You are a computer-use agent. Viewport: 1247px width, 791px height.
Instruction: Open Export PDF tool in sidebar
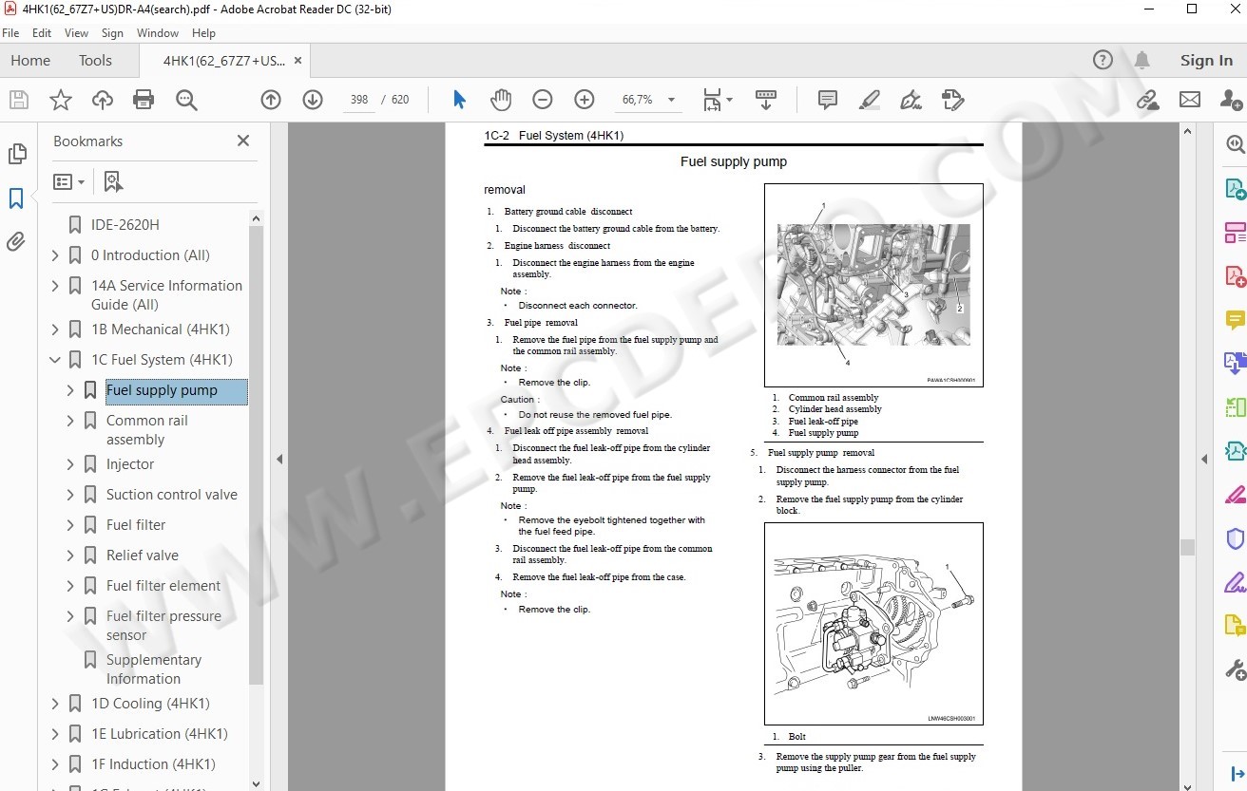tap(1235, 187)
